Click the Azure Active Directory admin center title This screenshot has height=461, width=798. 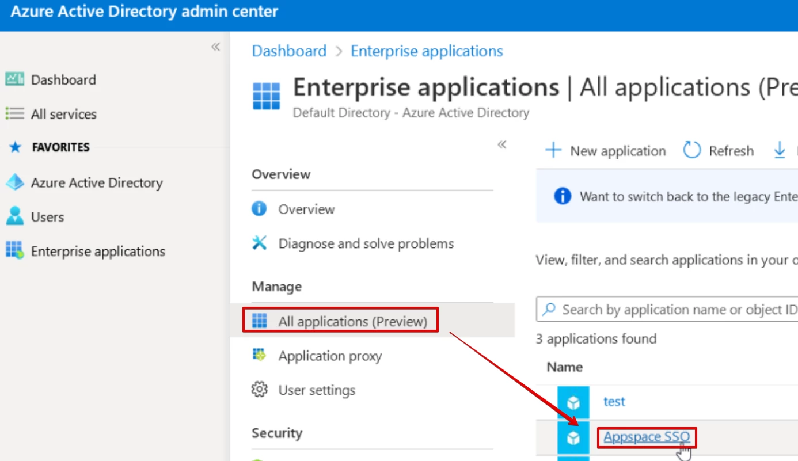coord(145,12)
